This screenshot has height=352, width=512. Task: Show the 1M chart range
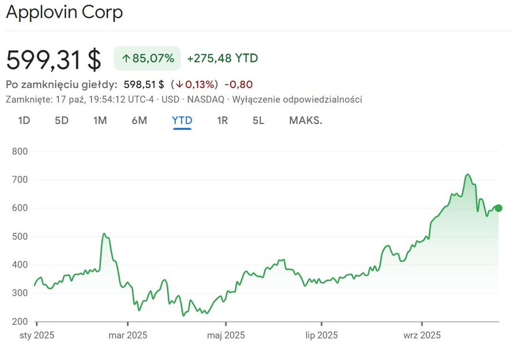click(100, 120)
